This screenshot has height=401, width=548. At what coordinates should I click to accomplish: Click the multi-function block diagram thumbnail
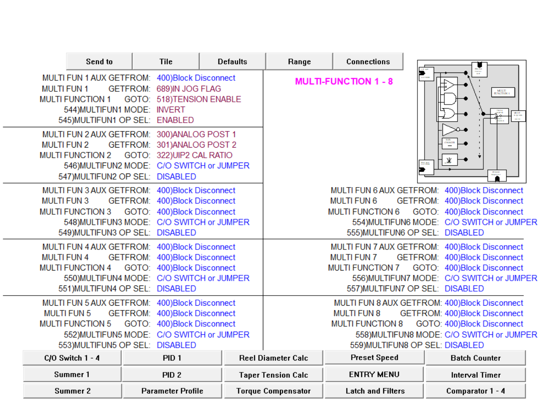coord(471,121)
